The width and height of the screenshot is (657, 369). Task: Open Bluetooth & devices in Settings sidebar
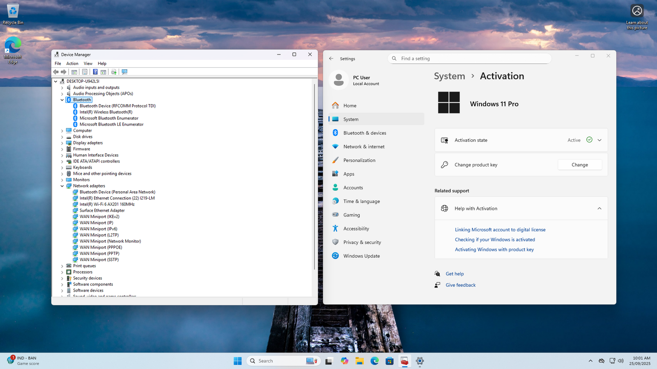[x=365, y=133]
